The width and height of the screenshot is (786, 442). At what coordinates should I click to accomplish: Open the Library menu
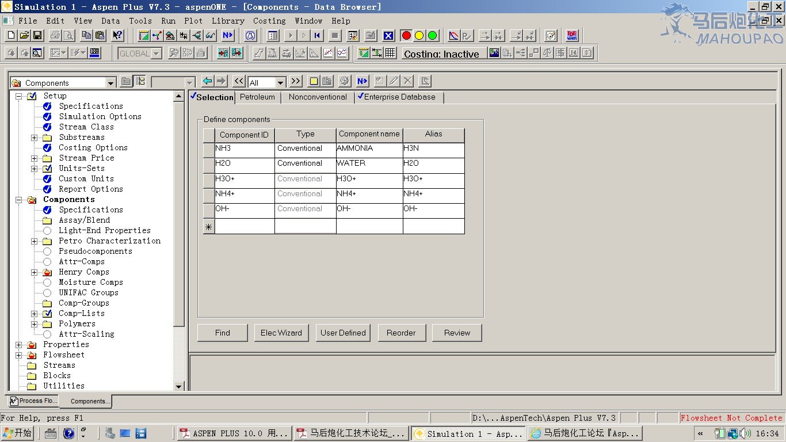tap(228, 21)
